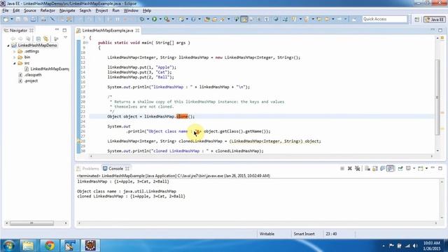Open dropdown arrow next to New icon
Image resolution: width=448 pixels, height=252 pixels.
pyautogui.click(x=12, y=19)
